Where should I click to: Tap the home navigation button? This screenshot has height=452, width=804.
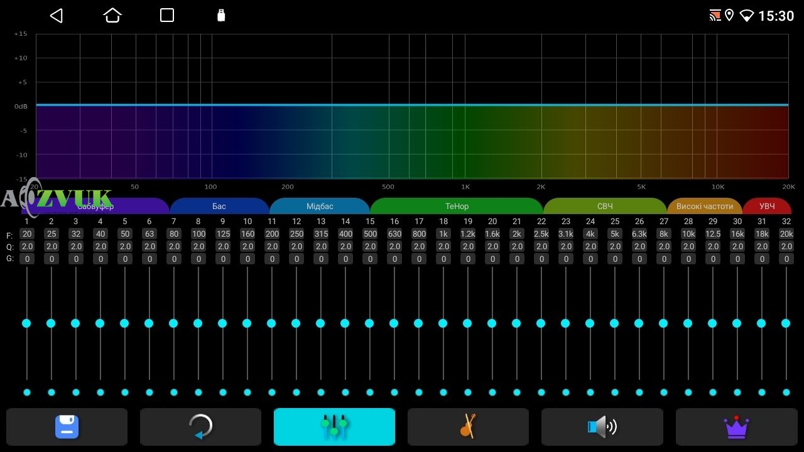(112, 15)
